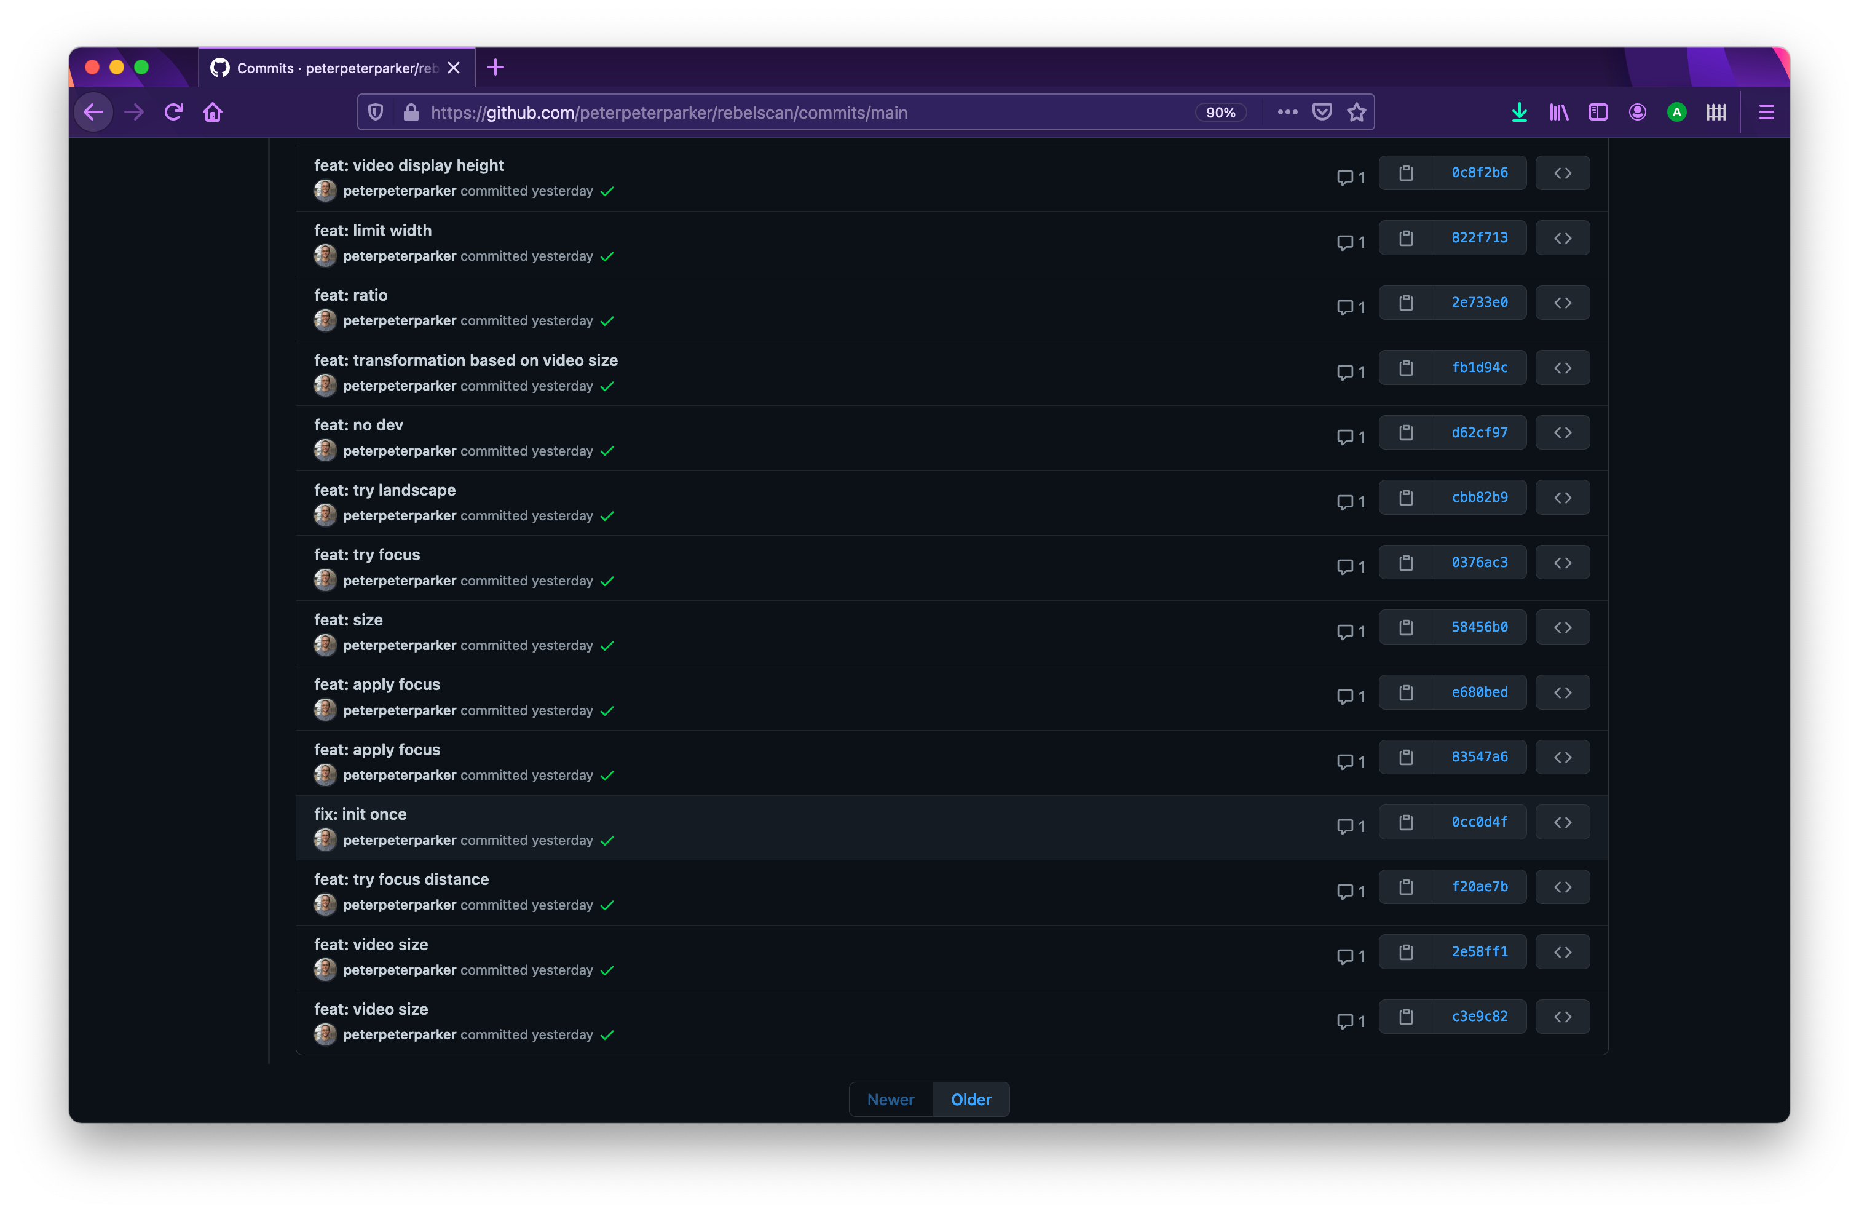Open comments on 'feat: video display height'
This screenshot has height=1214, width=1859.
point(1351,177)
